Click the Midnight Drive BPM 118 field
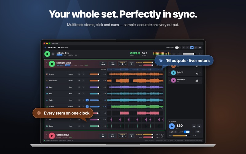 click(x=113, y=64)
